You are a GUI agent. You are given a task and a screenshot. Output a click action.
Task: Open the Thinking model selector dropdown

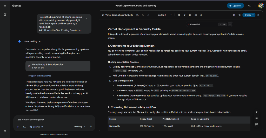pos(79,127)
